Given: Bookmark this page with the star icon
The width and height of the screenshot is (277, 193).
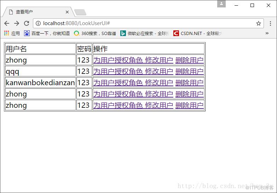Looking at the screenshot, I should [x=259, y=23].
